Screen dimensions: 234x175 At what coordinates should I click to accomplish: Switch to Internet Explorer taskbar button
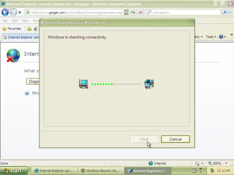coord(54,171)
